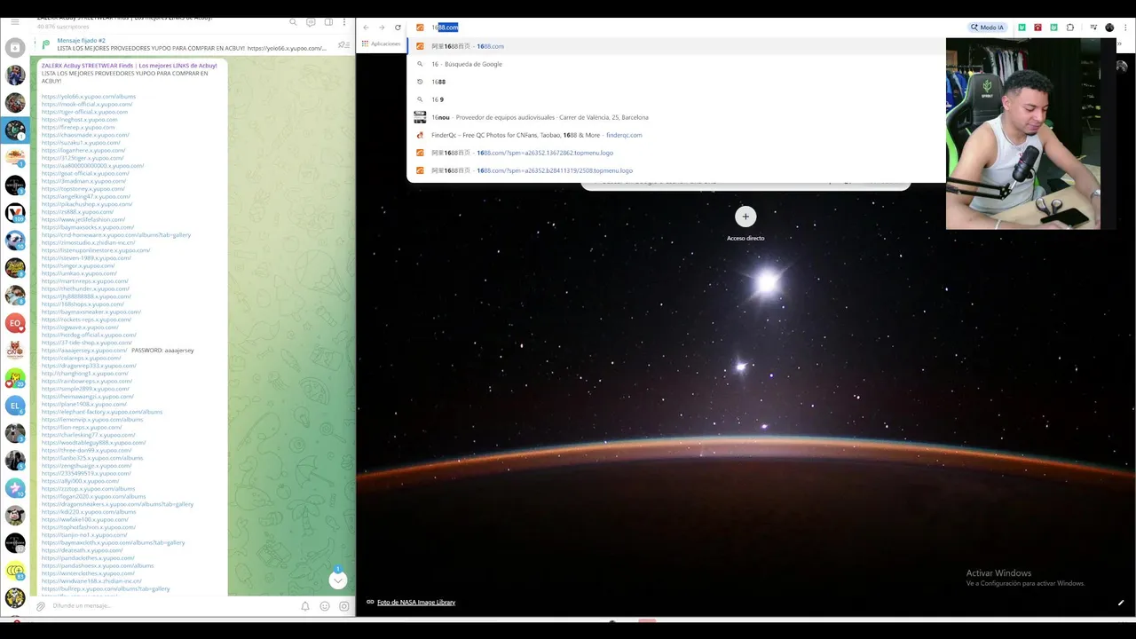The image size is (1136, 639).
Task: Open the star avatar chat with 10 unread
Action: tap(15, 488)
